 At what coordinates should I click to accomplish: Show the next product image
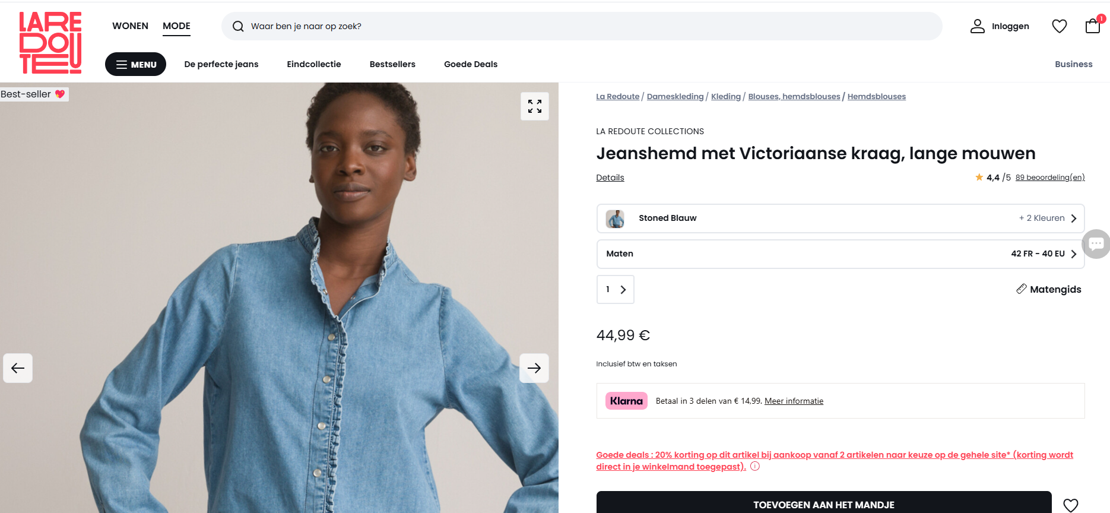click(x=534, y=368)
